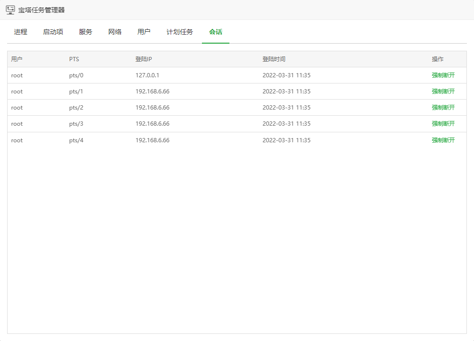
Task: Click the task manager monitor icon
Action: [10, 10]
